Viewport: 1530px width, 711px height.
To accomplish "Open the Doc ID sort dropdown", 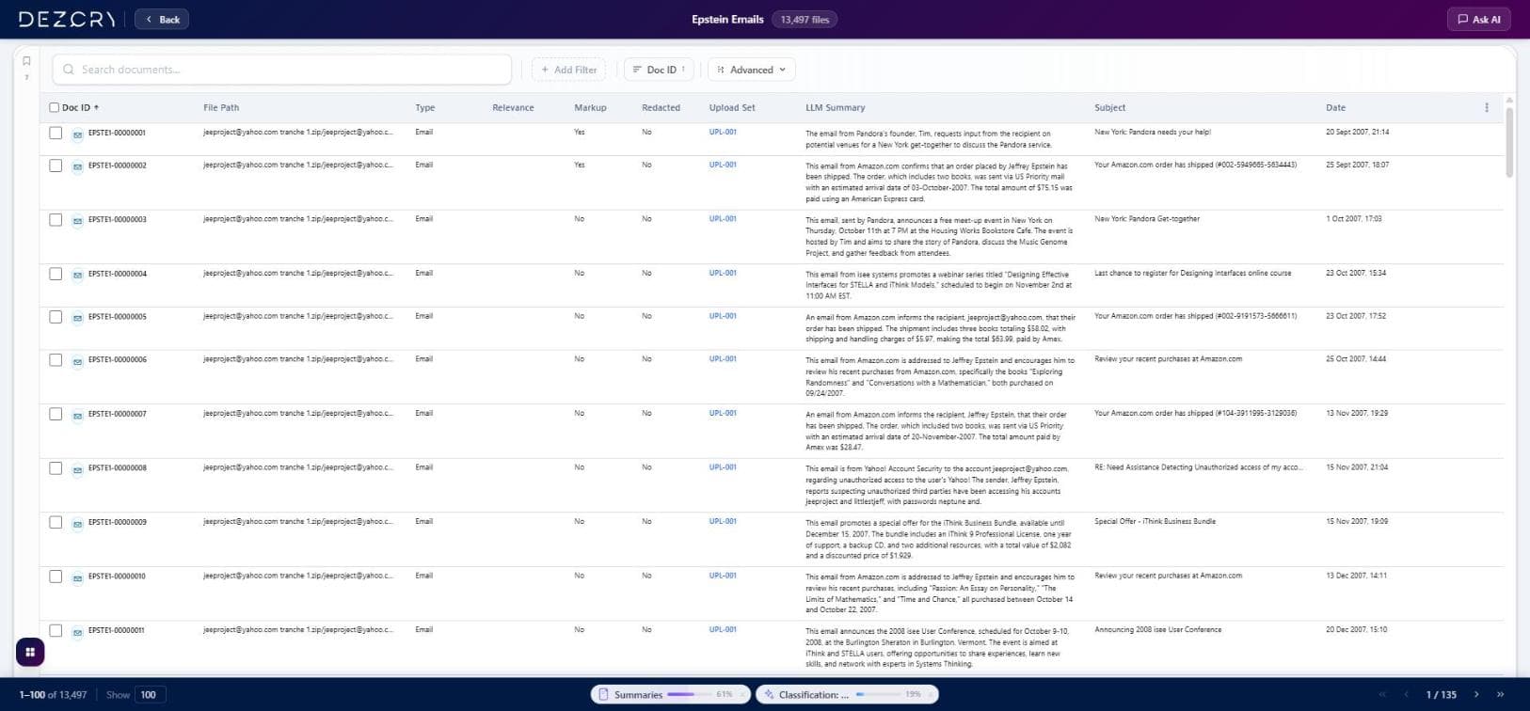I will (x=659, y=70).
